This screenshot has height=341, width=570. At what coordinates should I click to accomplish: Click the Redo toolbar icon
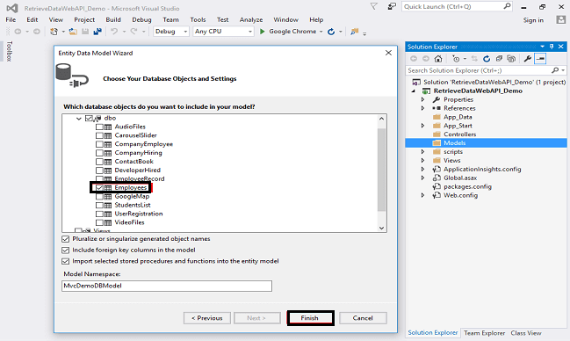point(133,32)
